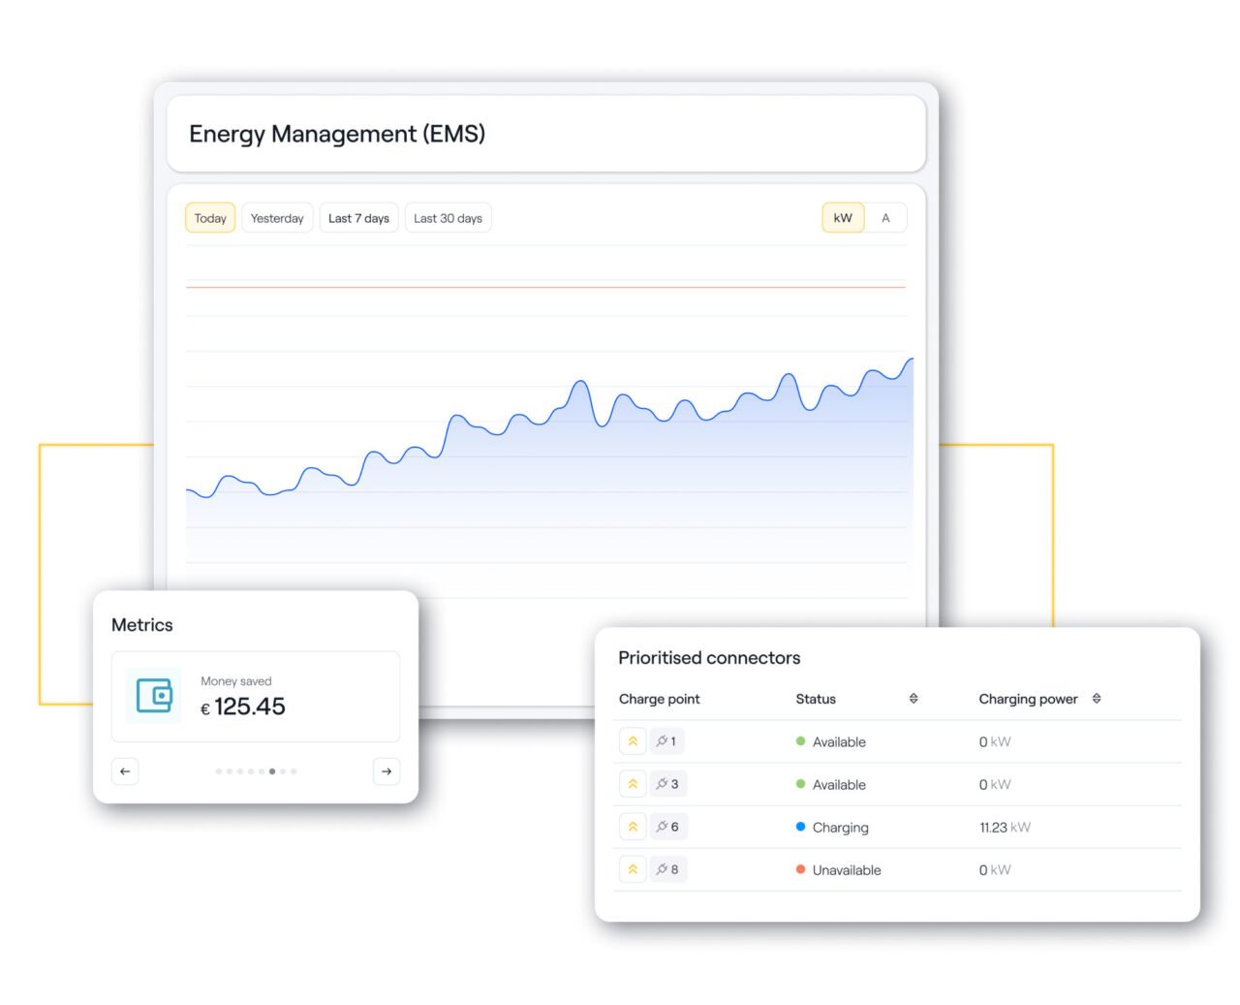Select connector plug badge number 1
1240x1005 pixels.
click(666, 741)
